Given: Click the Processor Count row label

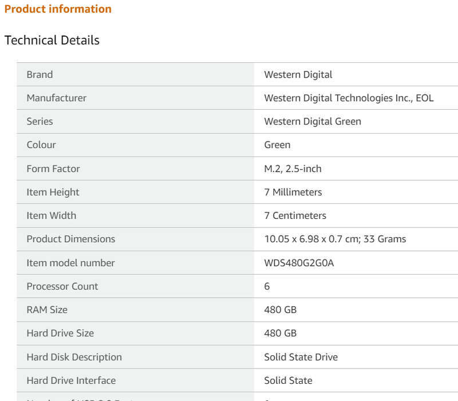Looking at the screenshot, I should pos(62,287).
